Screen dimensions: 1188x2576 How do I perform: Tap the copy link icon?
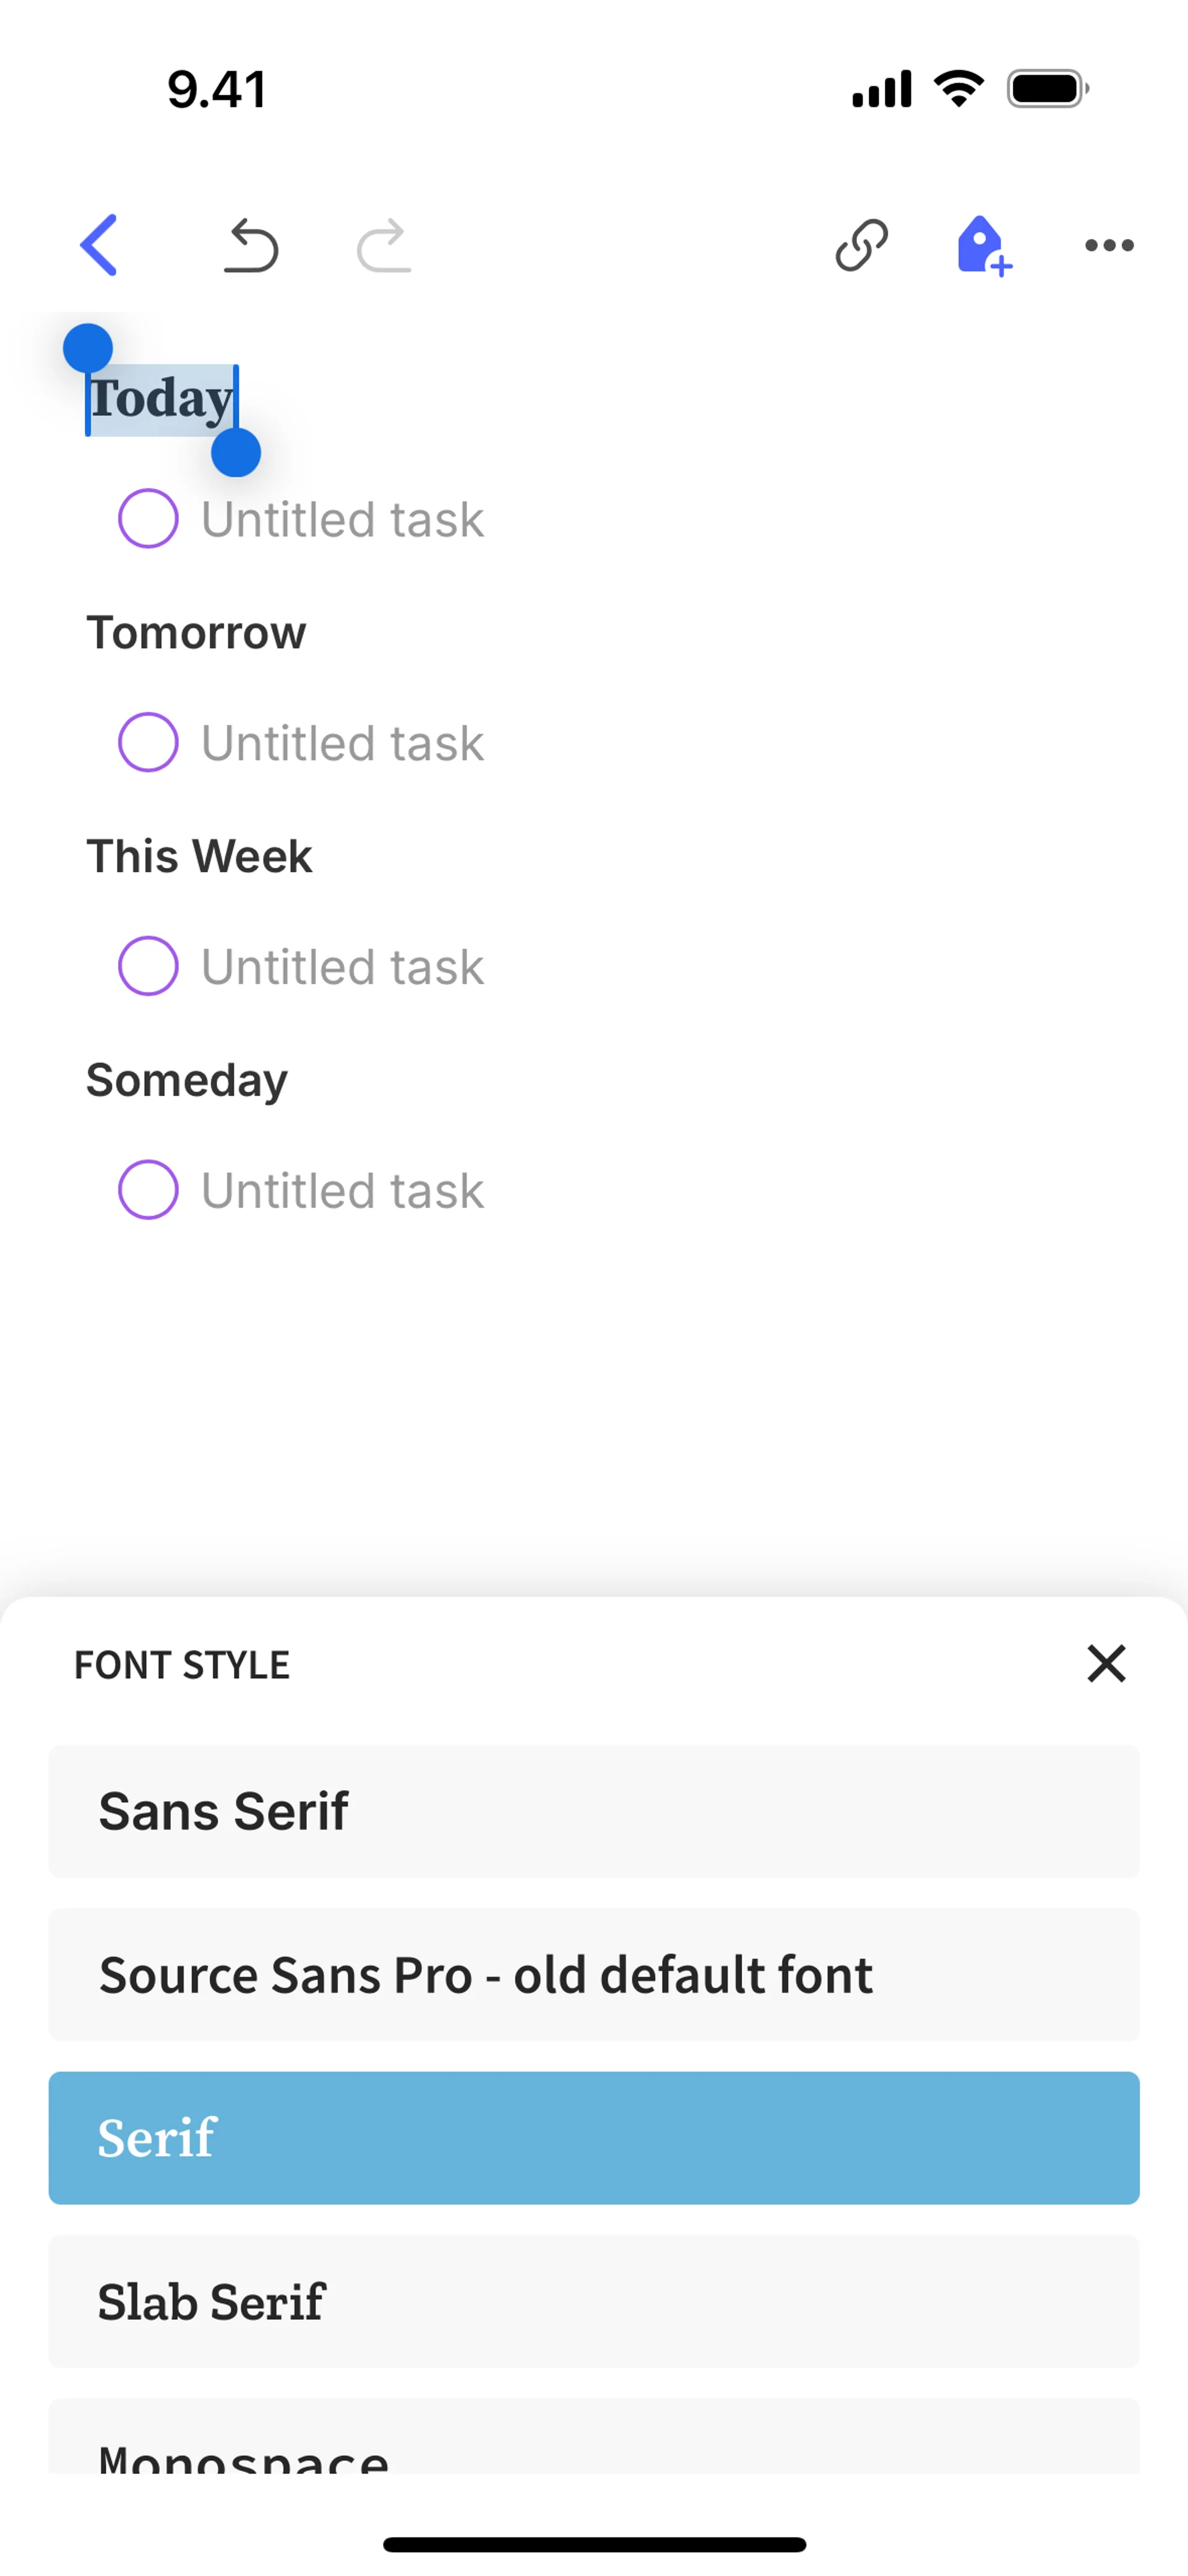[861, 245]
